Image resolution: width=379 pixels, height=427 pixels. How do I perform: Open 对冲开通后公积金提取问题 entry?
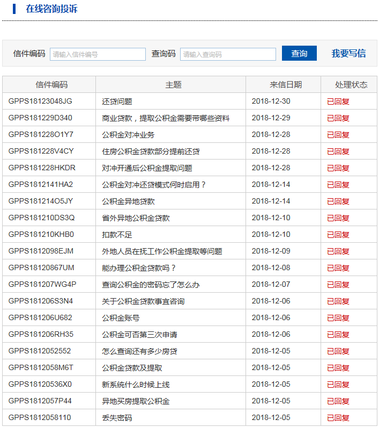147,168
